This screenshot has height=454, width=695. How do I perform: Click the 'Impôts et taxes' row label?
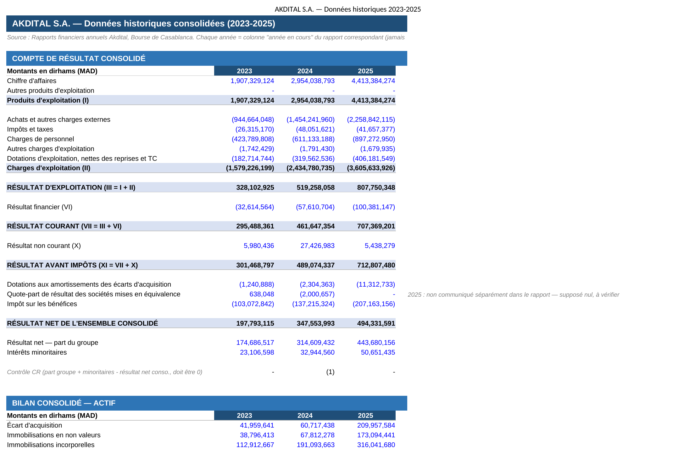click(30, 129)
